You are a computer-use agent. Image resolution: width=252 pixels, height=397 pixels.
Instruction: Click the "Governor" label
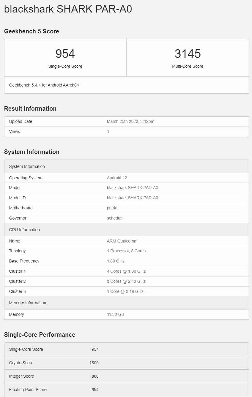tap(18, 218)
